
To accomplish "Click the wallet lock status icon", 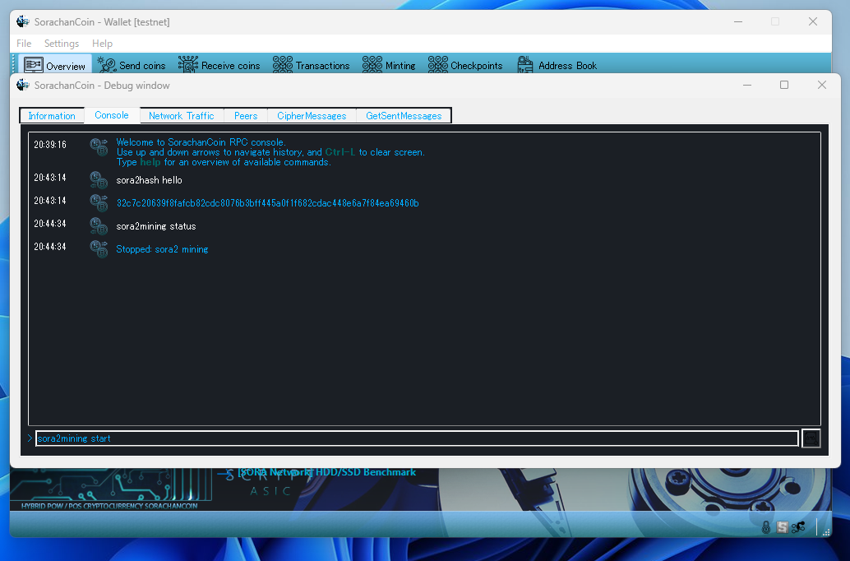I will (x=766, y=527).
